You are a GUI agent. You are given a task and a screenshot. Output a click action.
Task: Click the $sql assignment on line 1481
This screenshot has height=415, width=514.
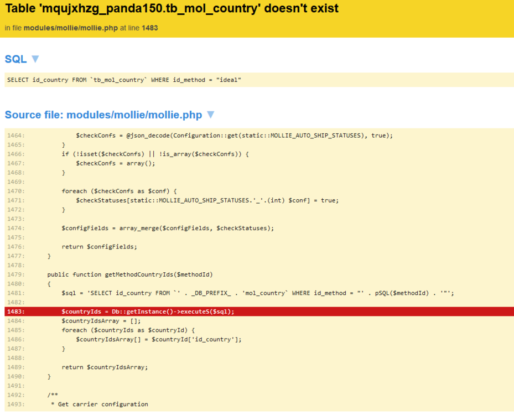(x=257, y=293)
